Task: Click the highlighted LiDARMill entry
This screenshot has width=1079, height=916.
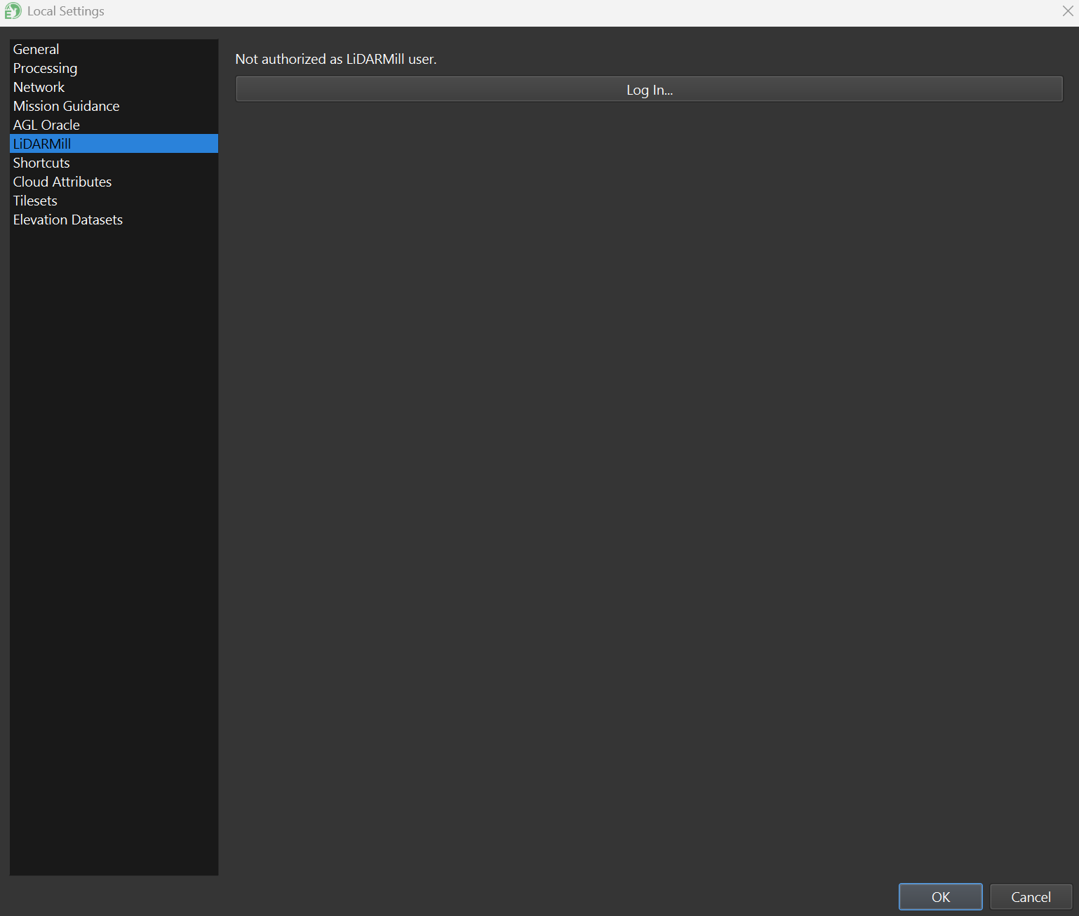Action: pyautogui.click(x=43, y=144)
